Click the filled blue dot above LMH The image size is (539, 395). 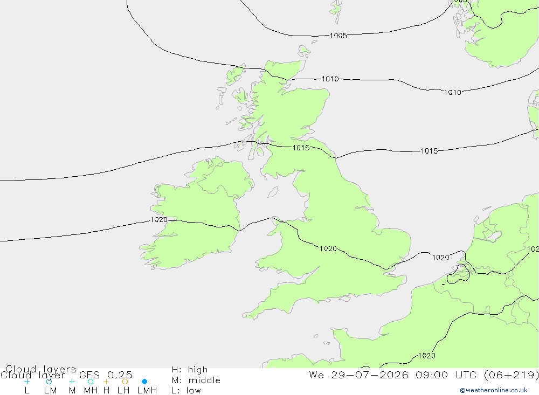coord(144,382)
